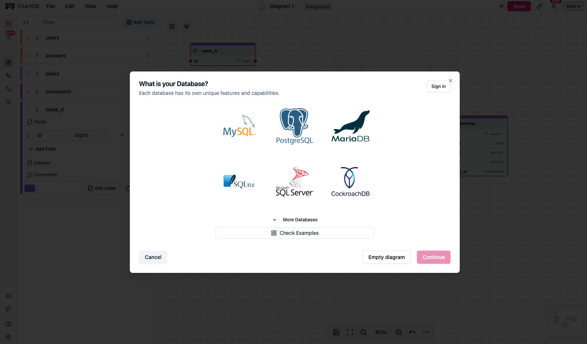Open the settings gear in sidebar

tap(8, 337)
